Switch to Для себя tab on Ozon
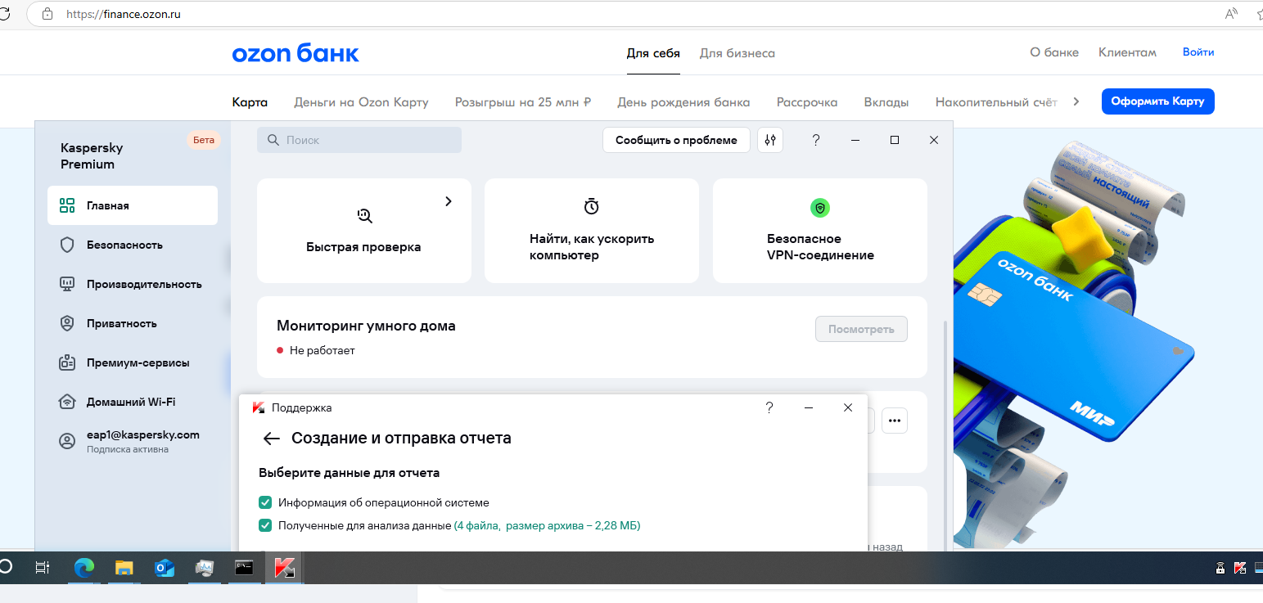The width and height of the screenshot is (1263, 603). [653, 53]
